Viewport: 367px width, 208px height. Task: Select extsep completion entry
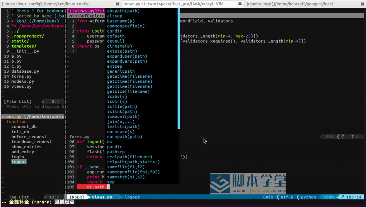pyautogui.click(x=114, y=66)
